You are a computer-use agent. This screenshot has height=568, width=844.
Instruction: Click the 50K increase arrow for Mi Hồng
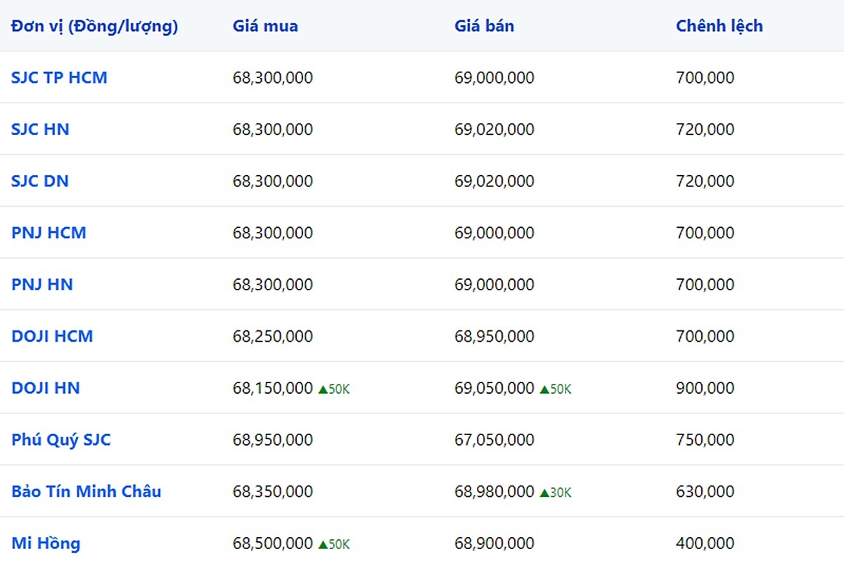click(x=323, y=544)
